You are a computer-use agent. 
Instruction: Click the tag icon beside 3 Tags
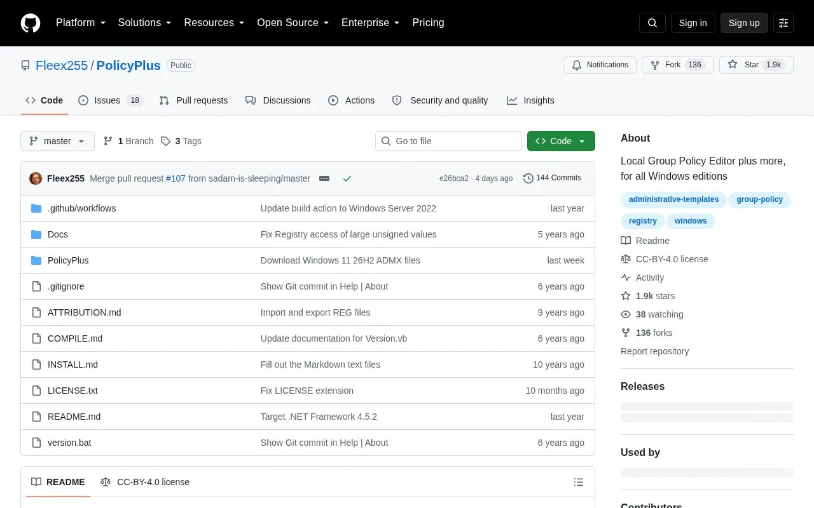click(x=165, y=141)
